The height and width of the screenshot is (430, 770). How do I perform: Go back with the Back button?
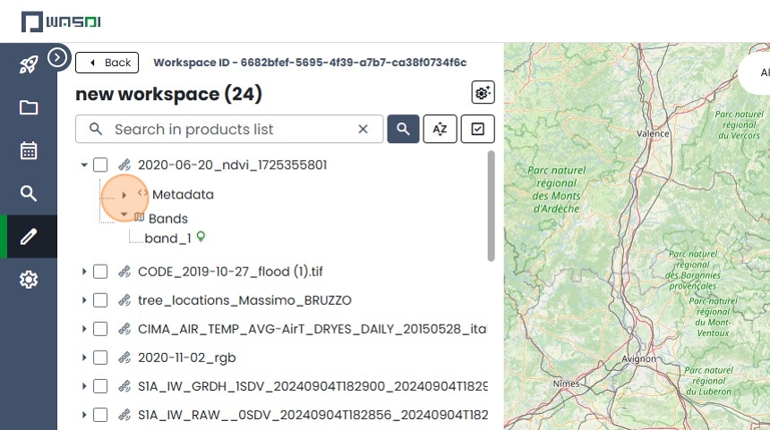107,63
